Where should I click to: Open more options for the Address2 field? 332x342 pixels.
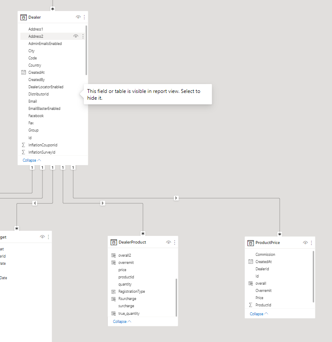click(83, 36)
